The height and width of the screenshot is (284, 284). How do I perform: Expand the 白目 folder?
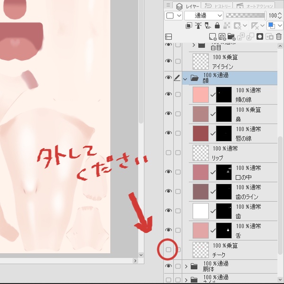pyautogui.click(x=194, y=45)
